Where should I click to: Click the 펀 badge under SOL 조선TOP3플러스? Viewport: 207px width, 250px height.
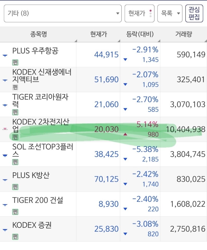coord(15,162)
